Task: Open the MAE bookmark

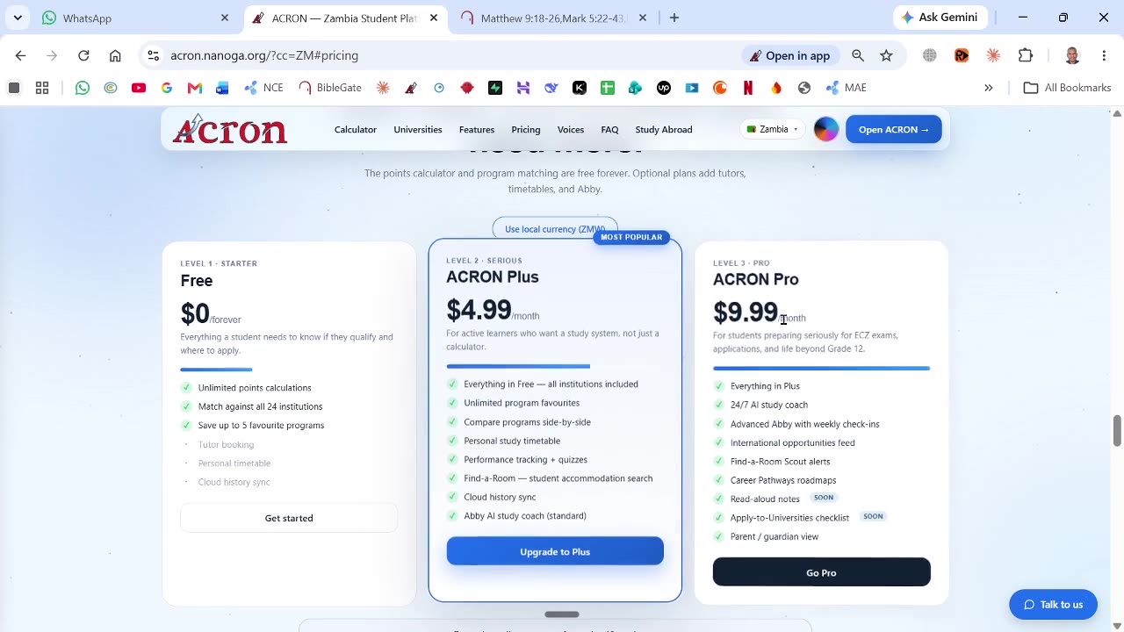Action: point(846,88)
